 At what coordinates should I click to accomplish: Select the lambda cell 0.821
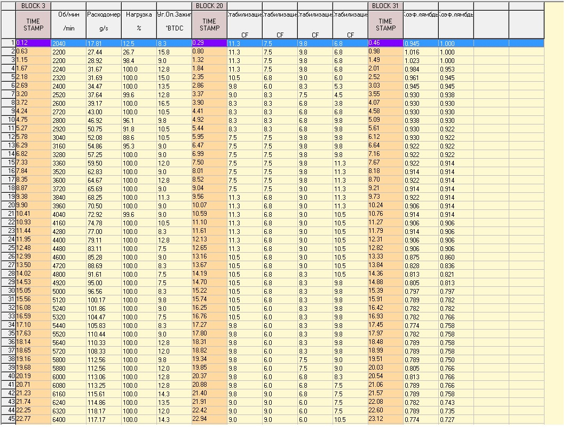point(456,275)
